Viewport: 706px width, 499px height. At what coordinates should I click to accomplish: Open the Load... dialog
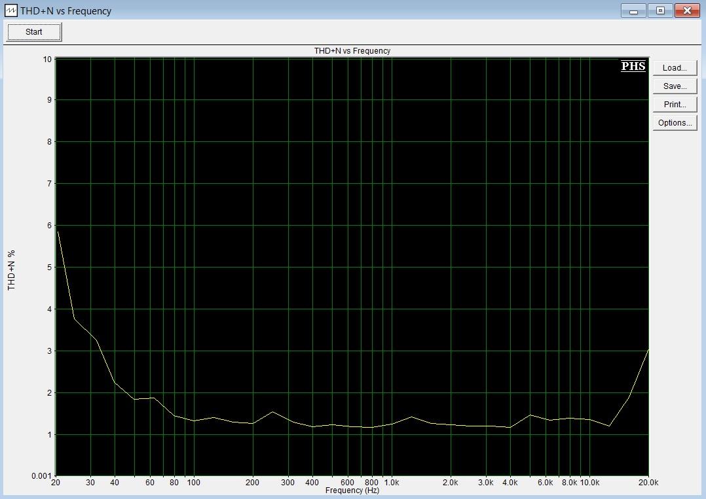click(x=675, y=68)
